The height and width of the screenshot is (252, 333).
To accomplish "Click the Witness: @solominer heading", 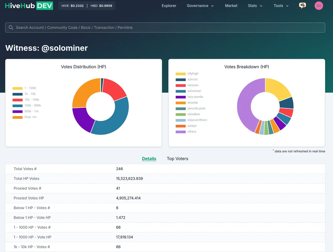I will tap(47, 48).
